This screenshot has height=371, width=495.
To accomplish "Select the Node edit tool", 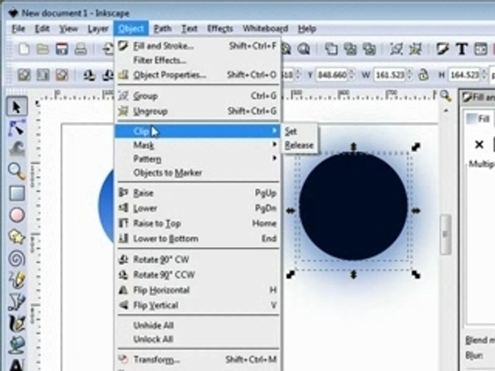I will (x=16, y=128).
